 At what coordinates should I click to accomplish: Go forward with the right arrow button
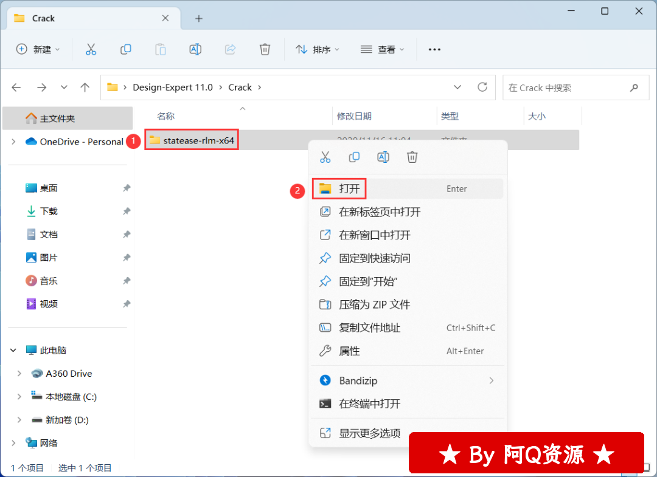pos(41,88)
